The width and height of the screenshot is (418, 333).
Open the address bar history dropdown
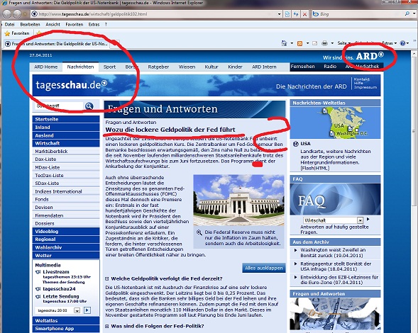pos(279,14)
